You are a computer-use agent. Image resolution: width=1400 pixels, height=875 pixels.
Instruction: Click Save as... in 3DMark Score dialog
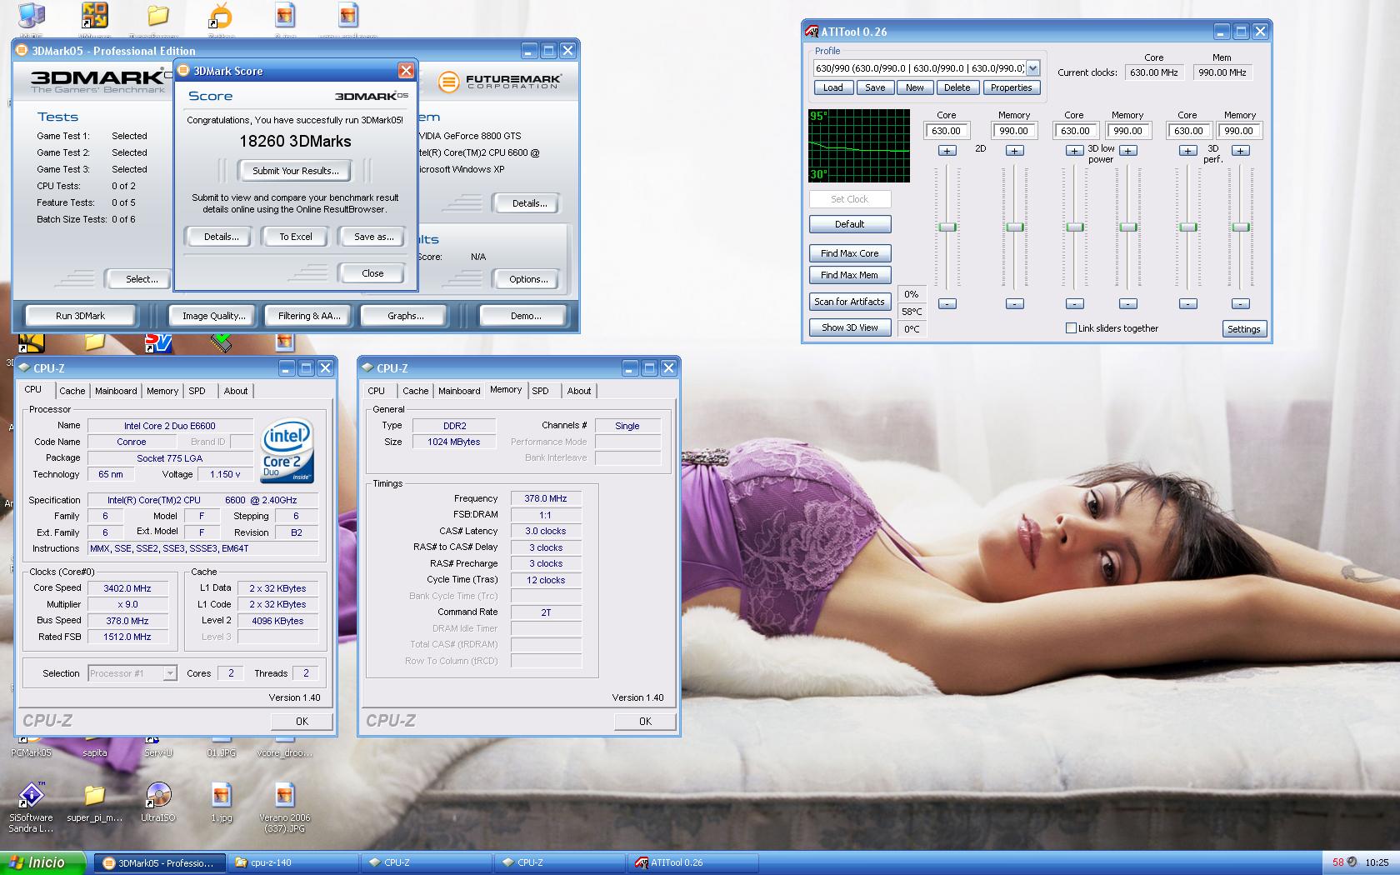[x=373, y=237]
